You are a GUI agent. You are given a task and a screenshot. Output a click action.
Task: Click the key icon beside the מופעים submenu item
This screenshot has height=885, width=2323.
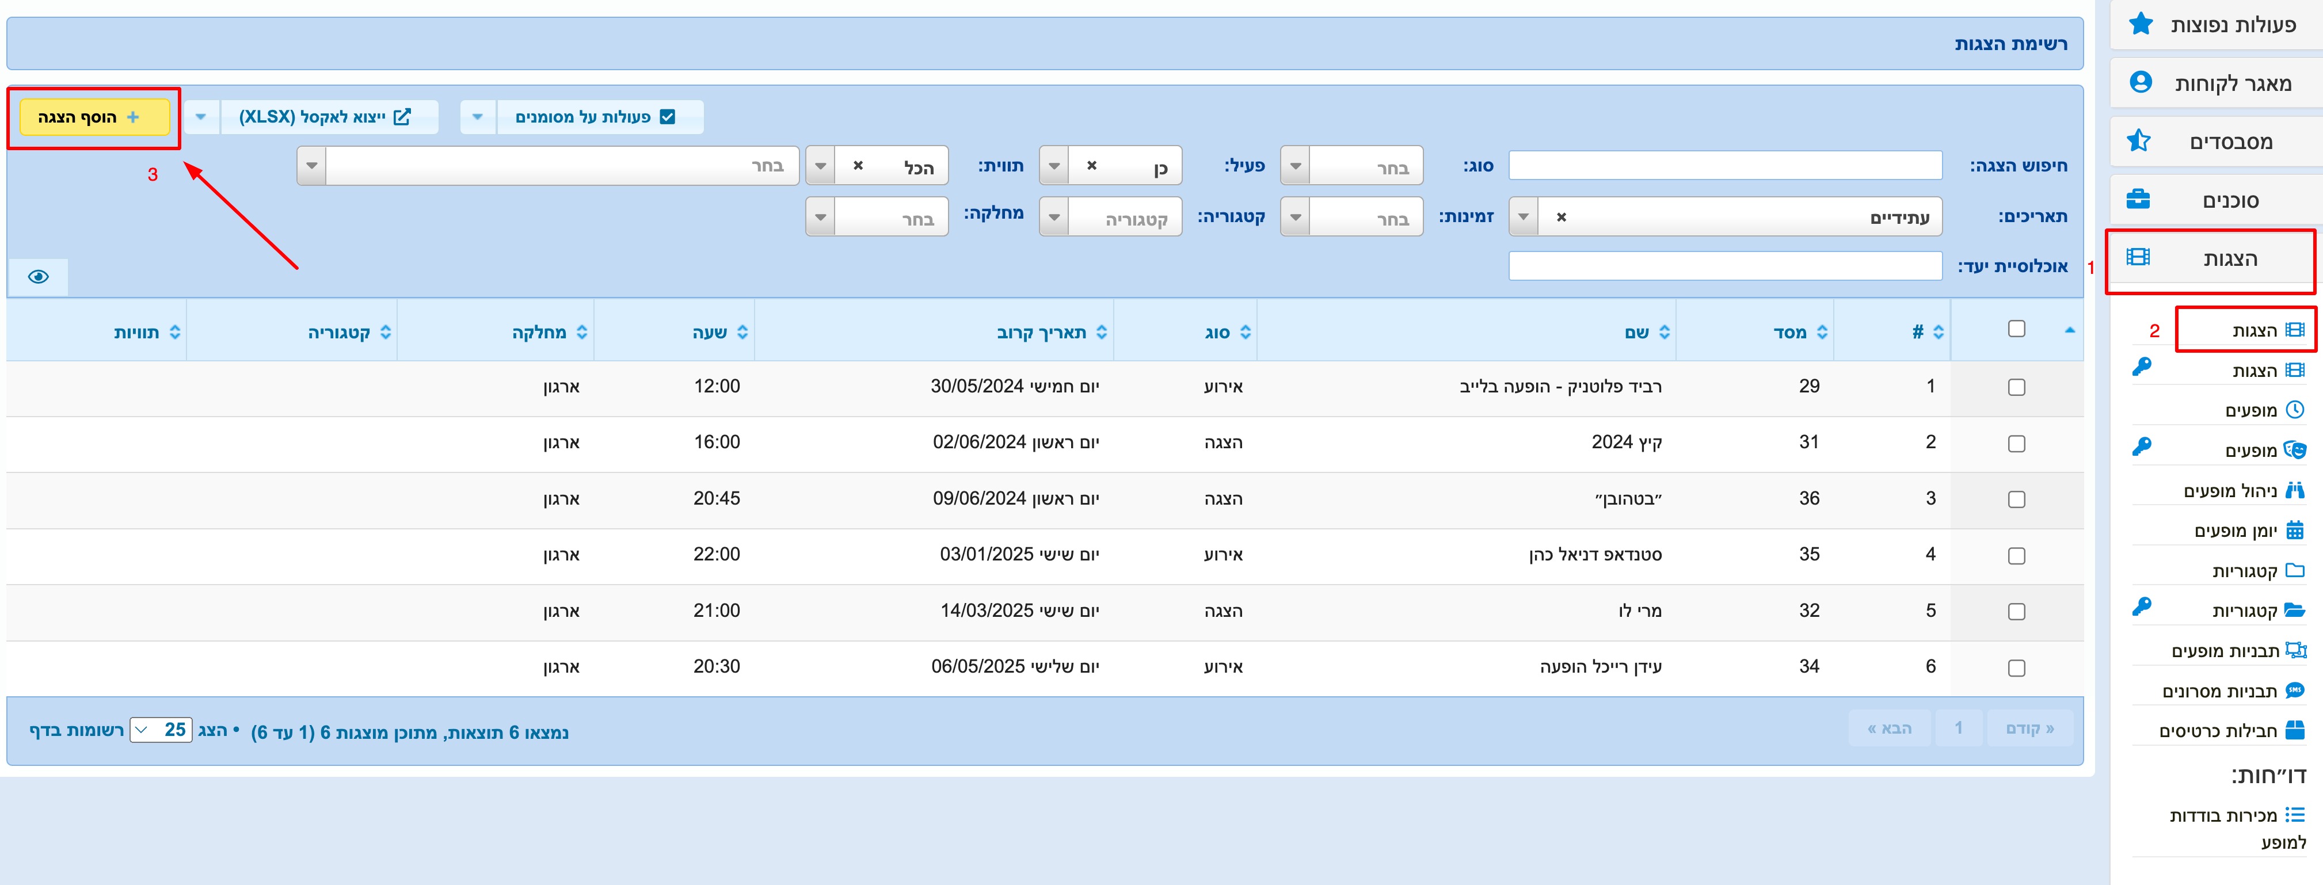coord(2142,447)
